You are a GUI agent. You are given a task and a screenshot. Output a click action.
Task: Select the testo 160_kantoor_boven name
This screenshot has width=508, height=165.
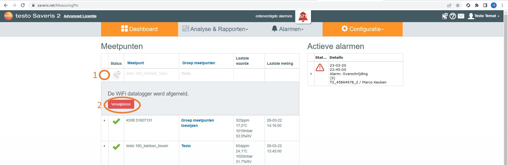(x=147, y=146)
